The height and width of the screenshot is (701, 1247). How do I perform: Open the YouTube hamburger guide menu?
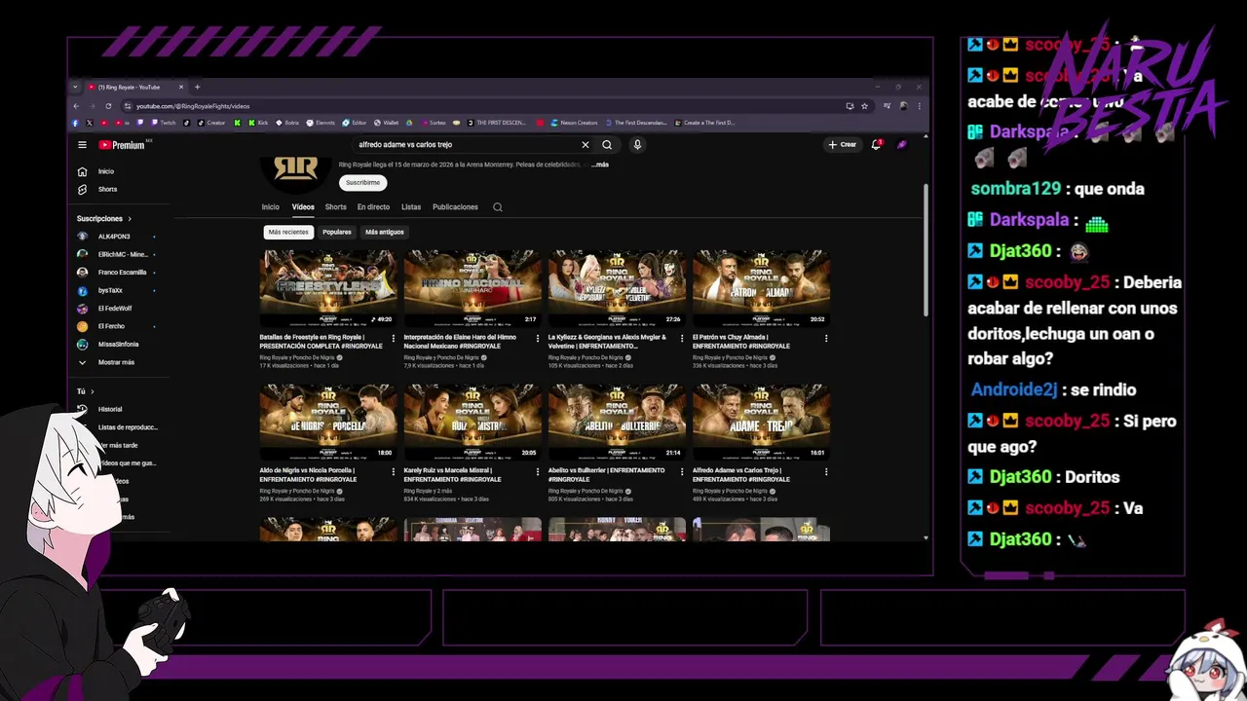pos(82,145)
